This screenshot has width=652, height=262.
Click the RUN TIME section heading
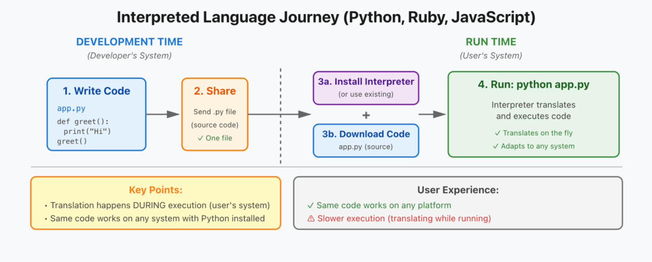491,42
